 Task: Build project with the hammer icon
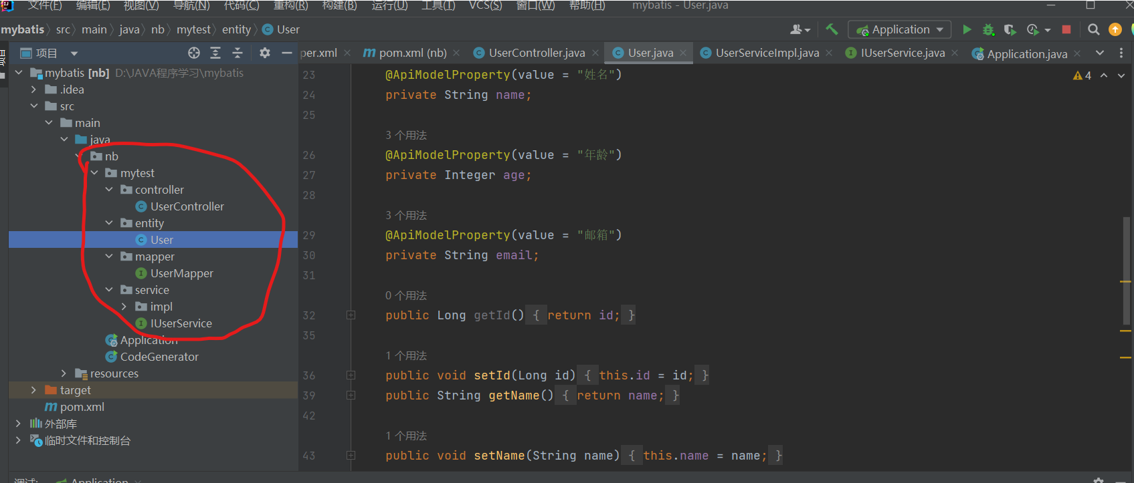tap(832, 29)
